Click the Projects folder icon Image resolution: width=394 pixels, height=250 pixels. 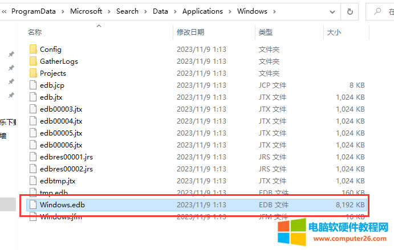(x=33, y=73)
